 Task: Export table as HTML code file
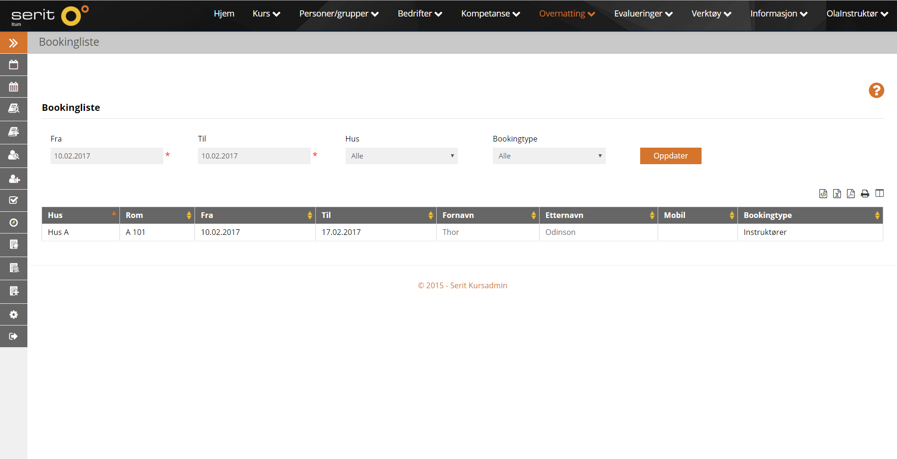(x=823, y=193)
